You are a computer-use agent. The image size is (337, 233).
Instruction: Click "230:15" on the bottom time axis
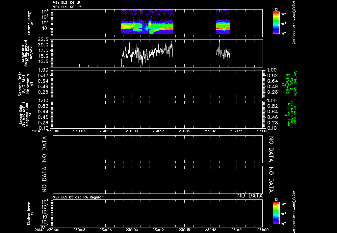tap(184, 230)
